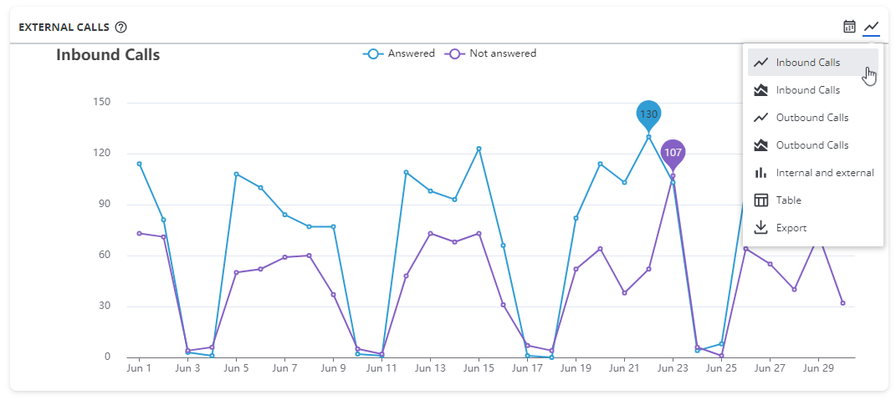Image resolution: width=896 pixels, height=400 pixels.
Task: Select the Inbound Calls line chart option
Action: [x=807, y=63]
